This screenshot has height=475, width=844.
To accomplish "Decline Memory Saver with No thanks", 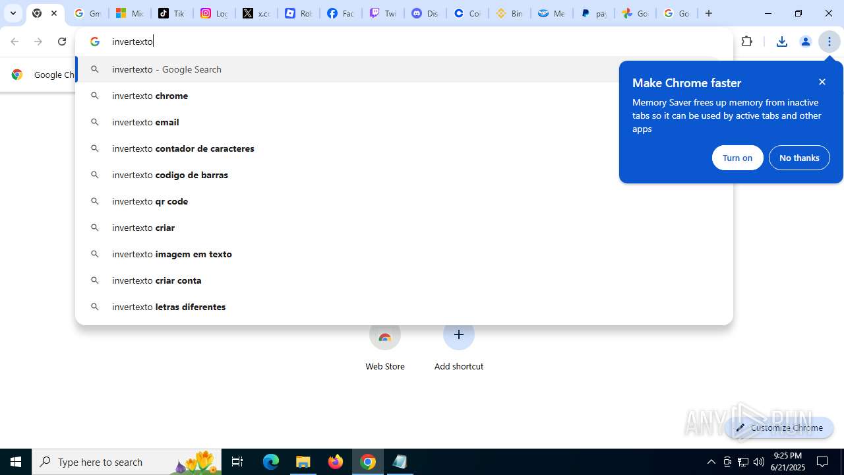I will pos(799,158).
